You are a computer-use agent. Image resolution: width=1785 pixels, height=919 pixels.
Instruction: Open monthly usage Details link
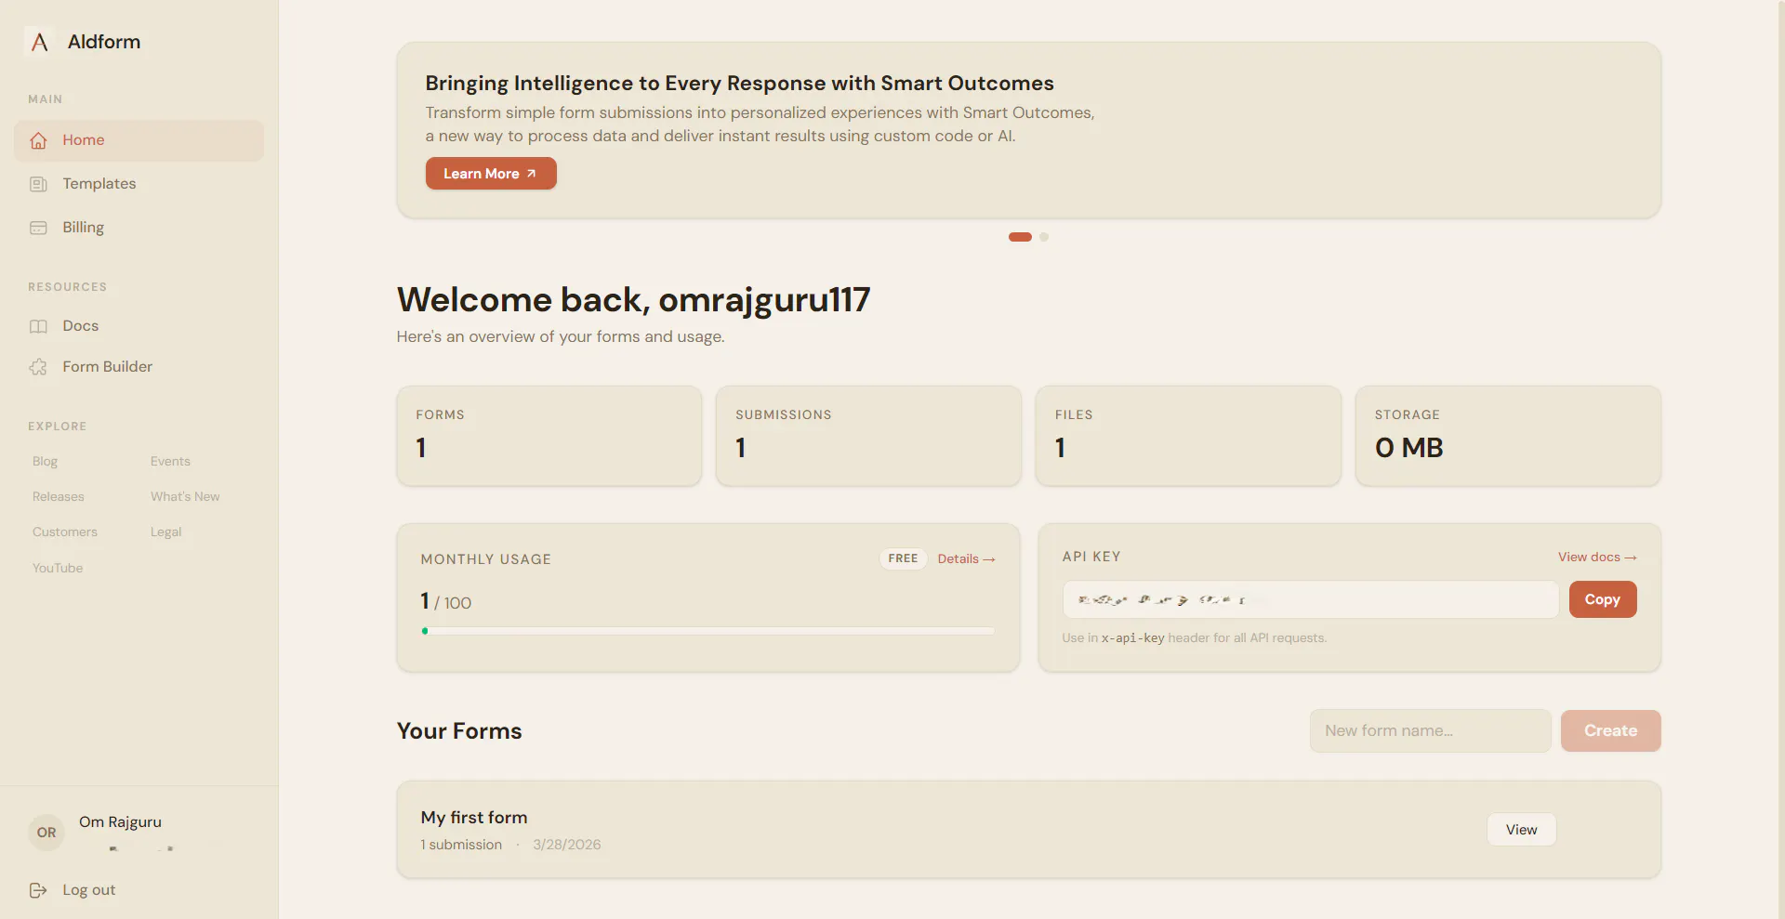click(966, 558)
